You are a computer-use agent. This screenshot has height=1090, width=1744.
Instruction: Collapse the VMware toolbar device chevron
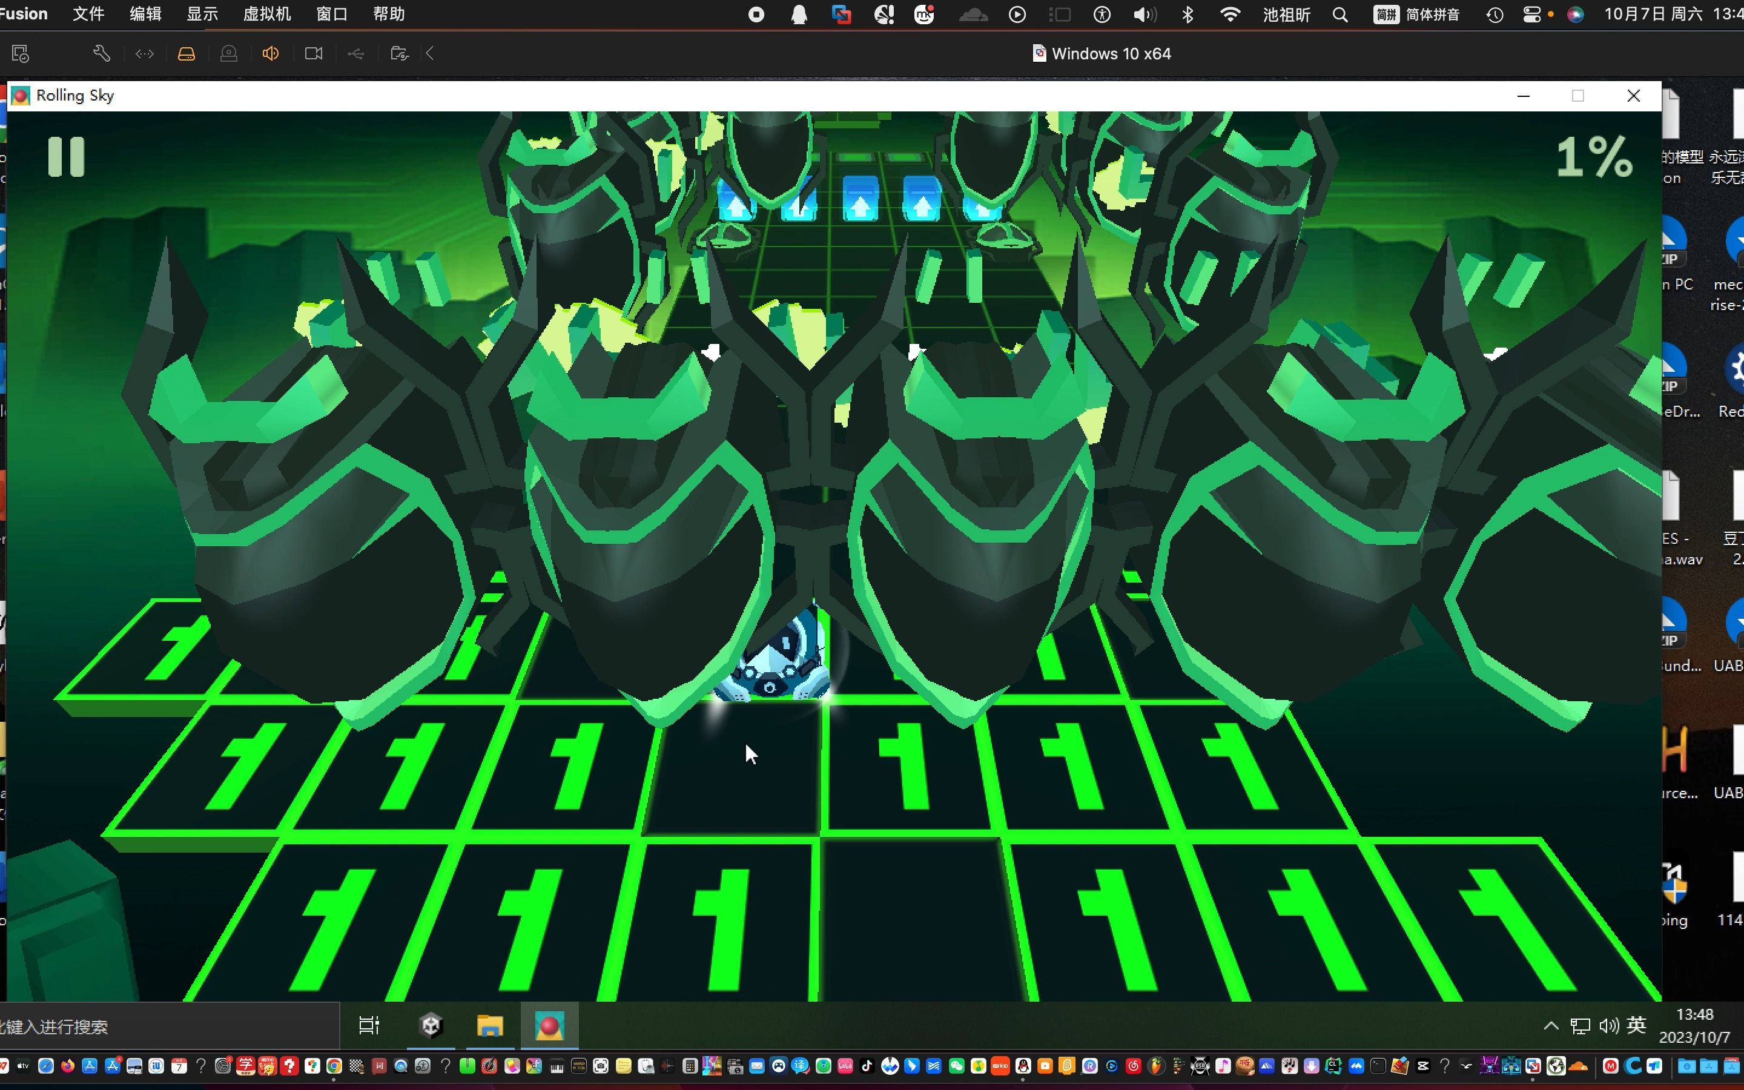click(429, 53)
